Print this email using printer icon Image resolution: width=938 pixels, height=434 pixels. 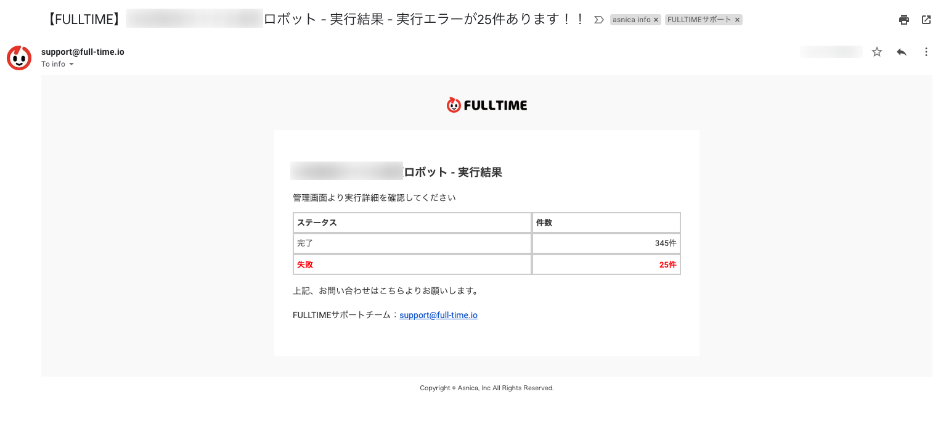point(904,20)
